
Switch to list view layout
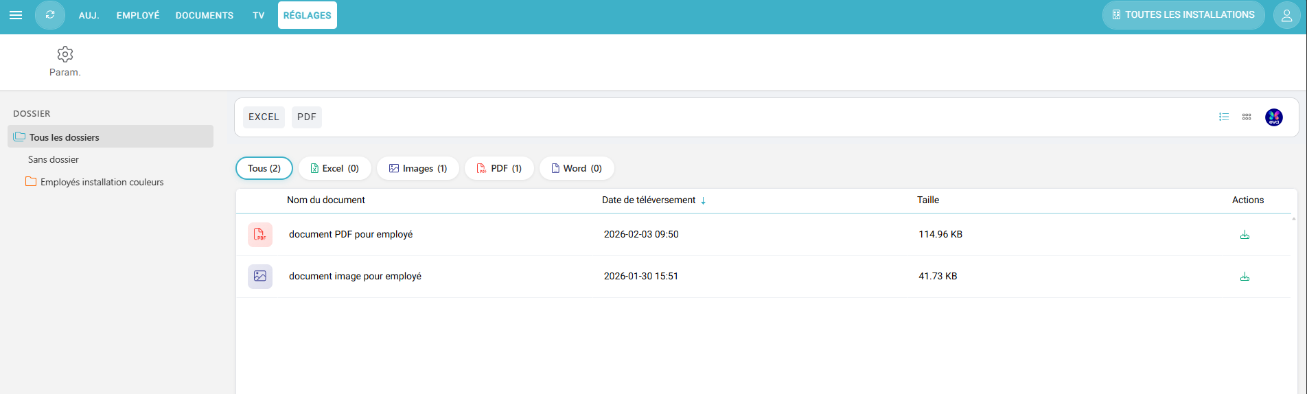[1223, 117]
